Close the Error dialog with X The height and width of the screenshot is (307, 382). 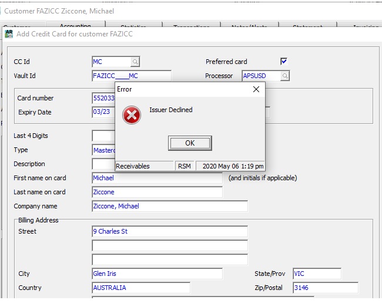[x=256, y=89]
